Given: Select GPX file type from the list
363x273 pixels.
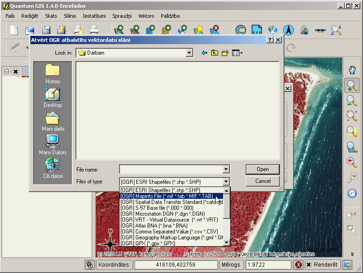Looking at the screenshot, I should pos(171,243).
